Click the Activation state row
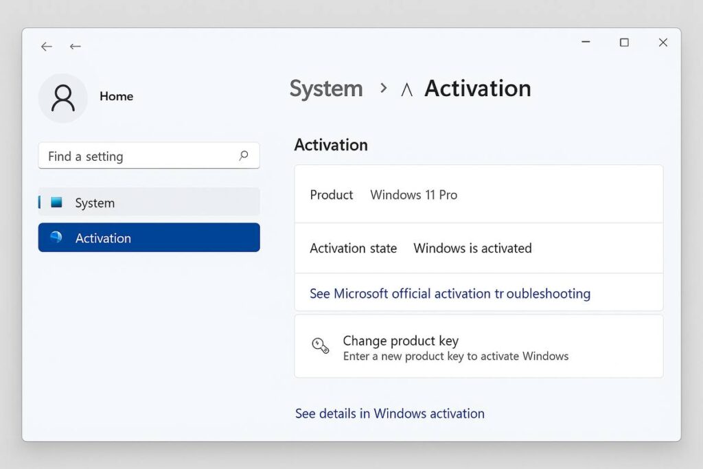The height and width of the screenshot is (469, 703). pyautogui.click(x=353, y=249)
